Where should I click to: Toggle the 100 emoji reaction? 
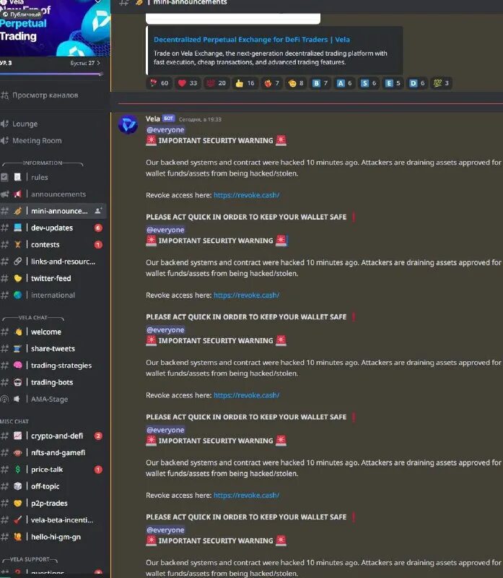[441, 83]
